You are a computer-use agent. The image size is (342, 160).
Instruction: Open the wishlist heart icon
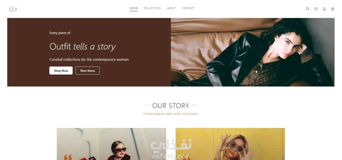pos(316,9)
